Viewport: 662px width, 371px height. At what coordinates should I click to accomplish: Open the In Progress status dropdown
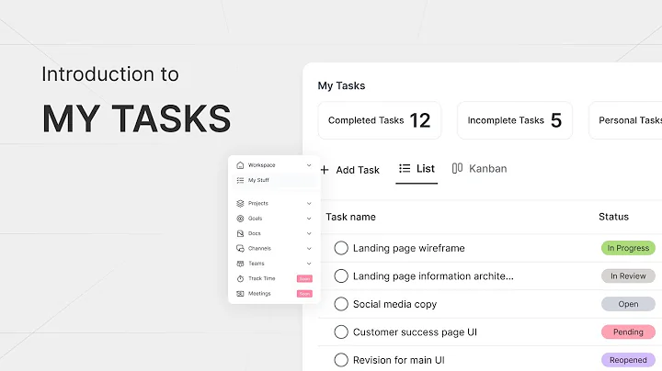(x=628, y=248)
